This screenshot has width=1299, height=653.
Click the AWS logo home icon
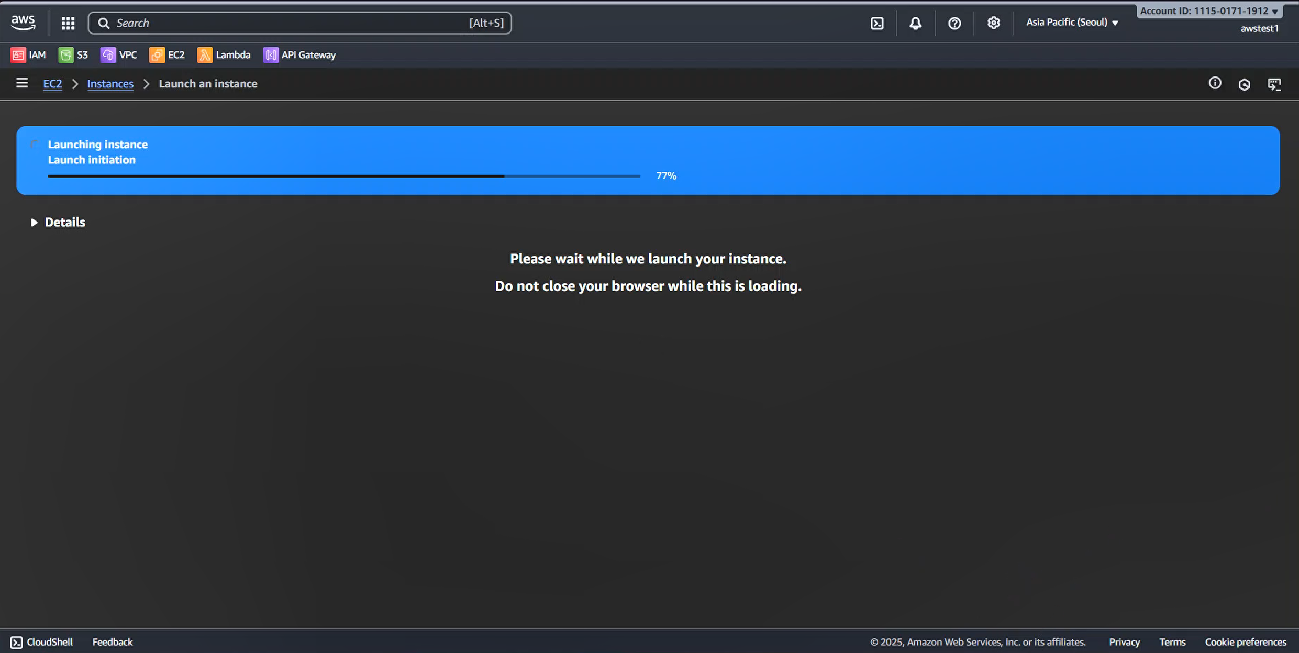23,22
